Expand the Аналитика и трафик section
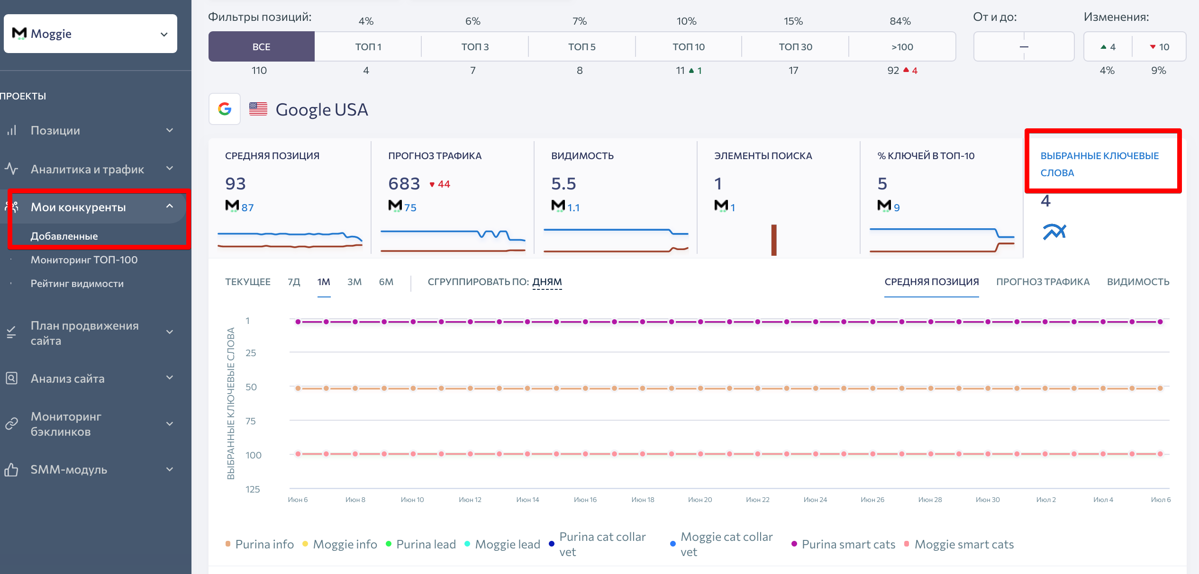 [170, 169]
